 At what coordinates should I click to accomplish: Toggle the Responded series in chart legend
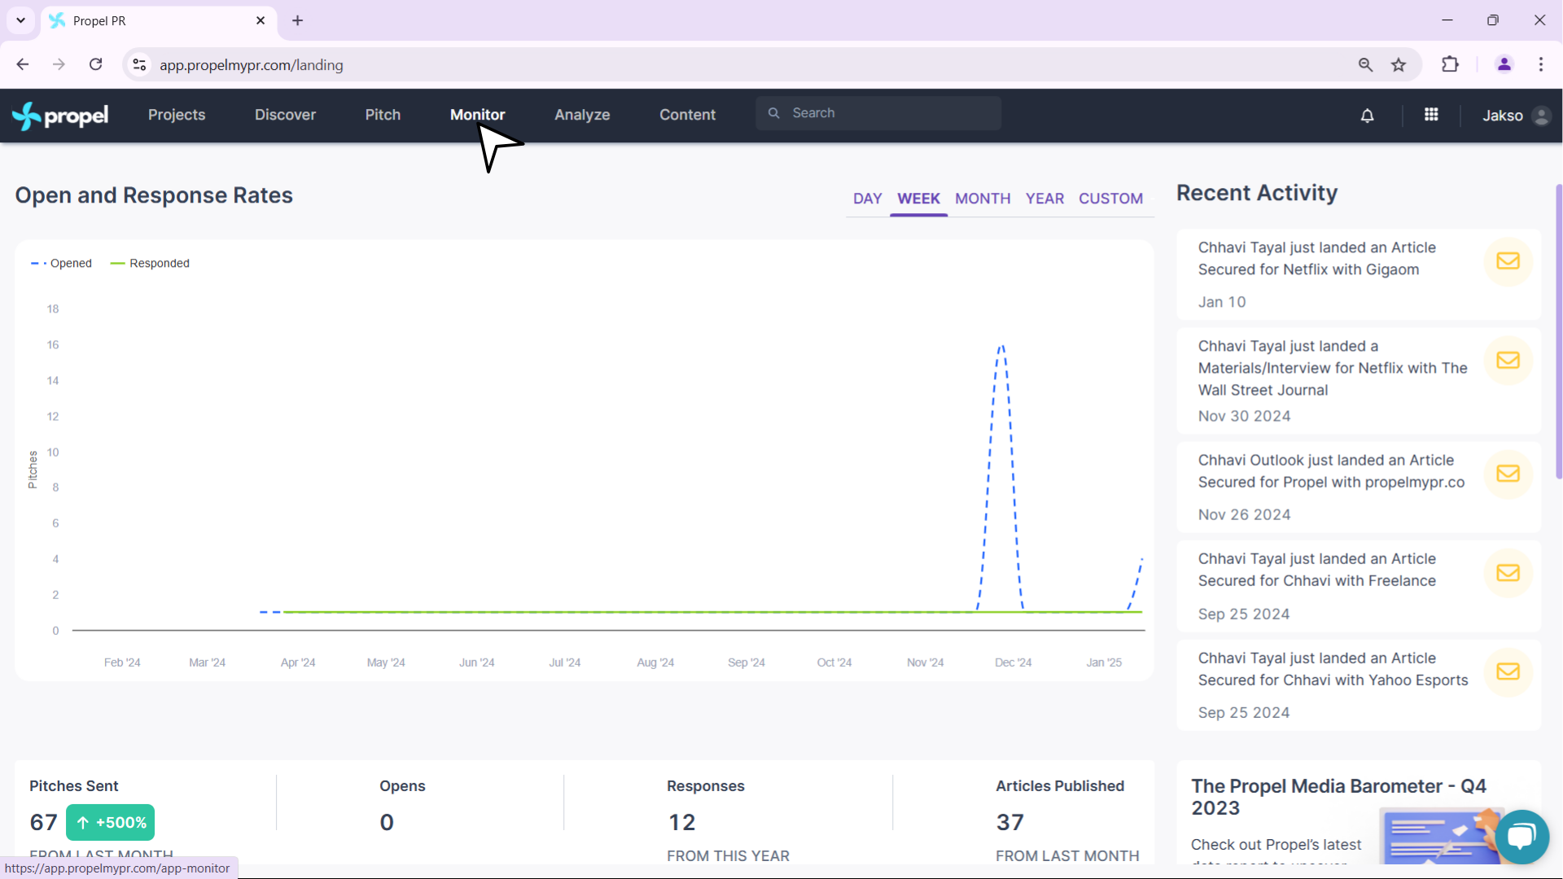click(x=150, y=264)
